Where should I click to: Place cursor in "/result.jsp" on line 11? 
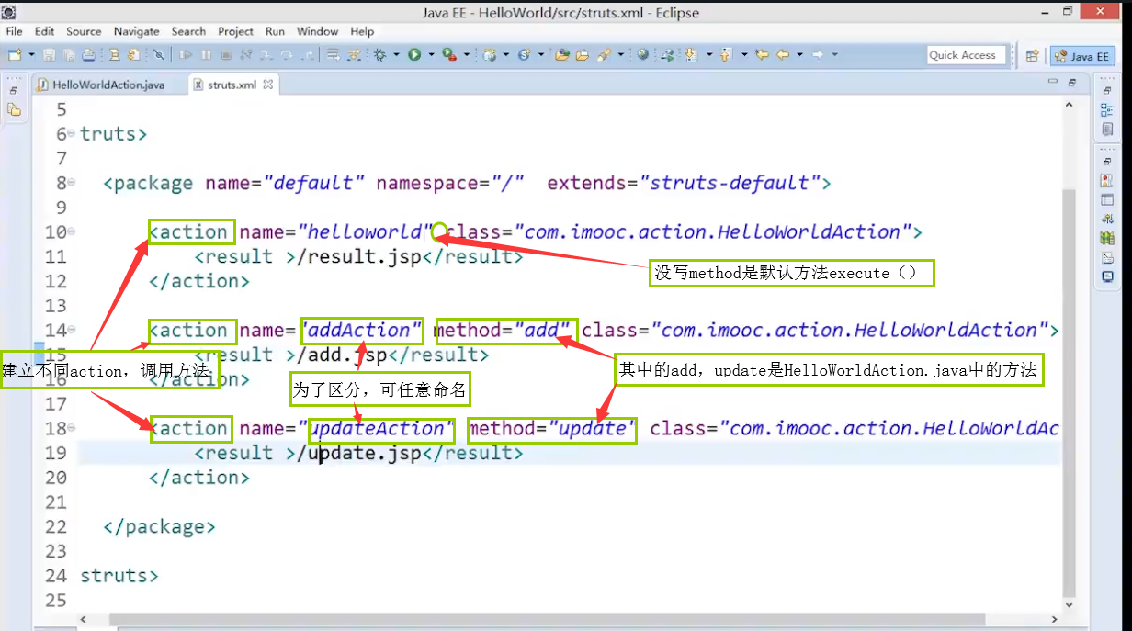(360, 257)
